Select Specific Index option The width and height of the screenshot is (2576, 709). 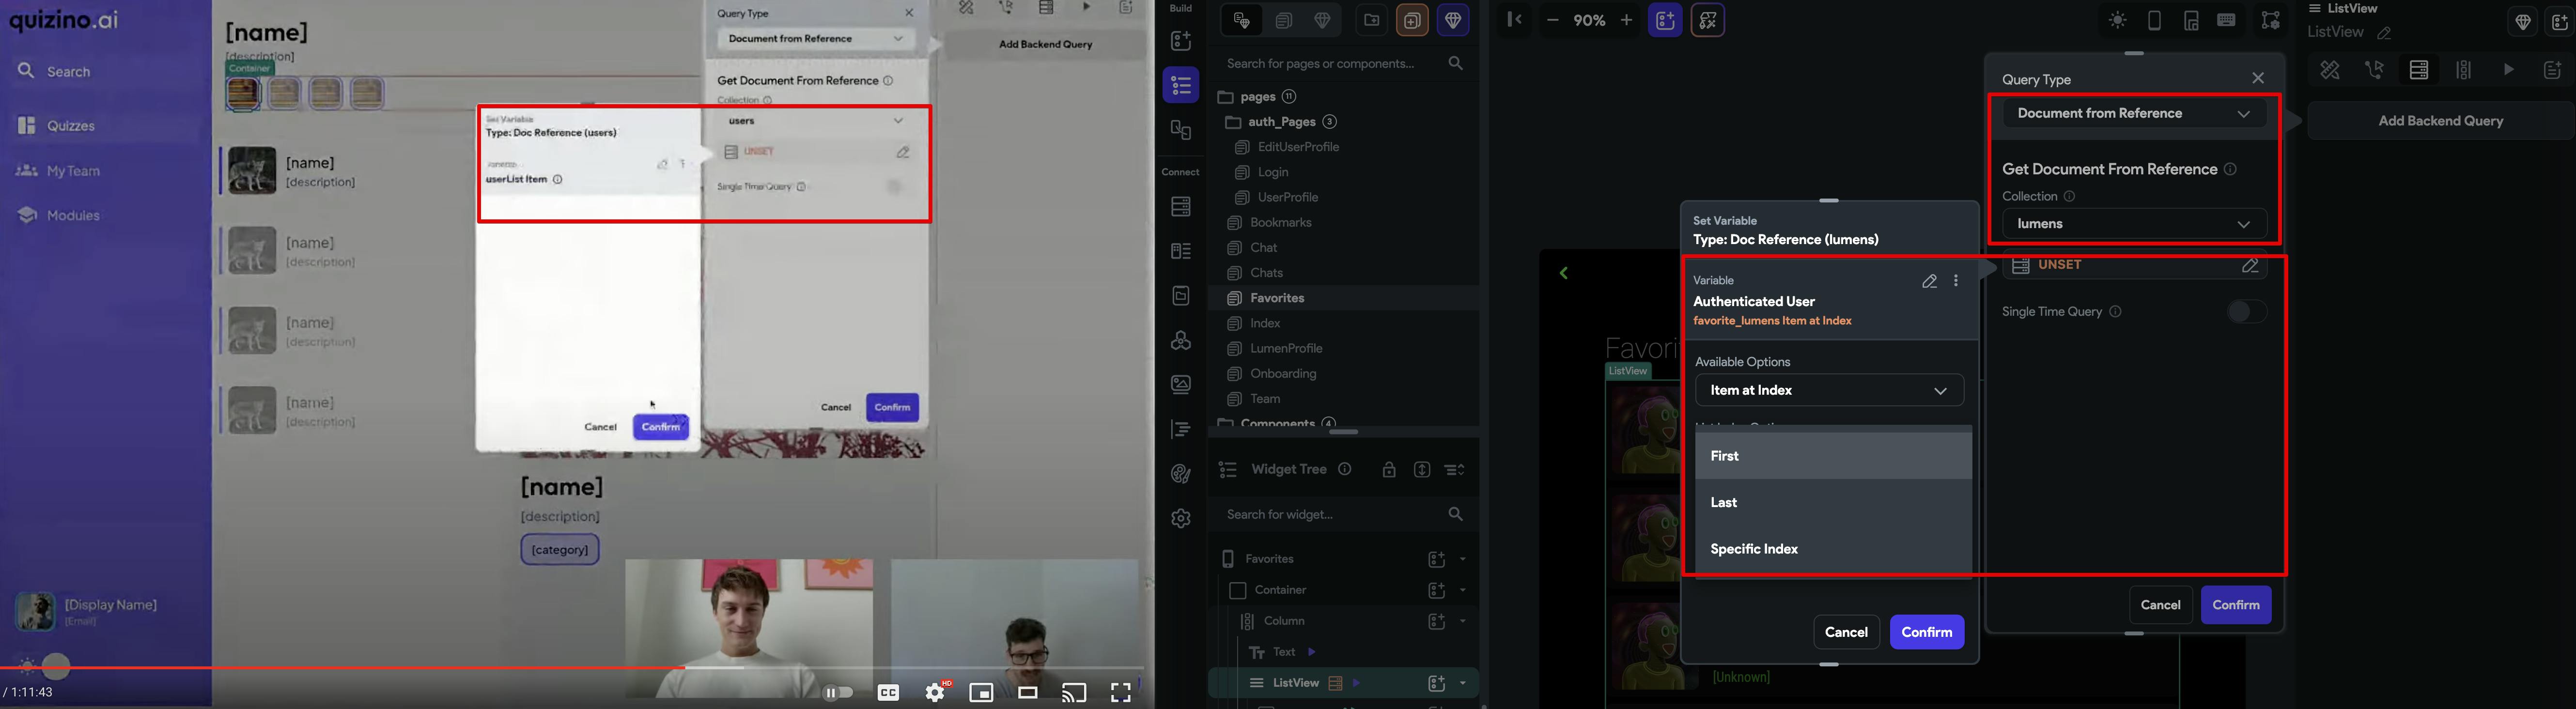(1834, 549)
